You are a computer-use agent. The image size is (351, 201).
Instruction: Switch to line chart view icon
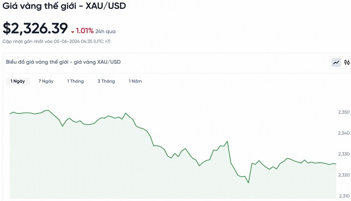(336, 63)
